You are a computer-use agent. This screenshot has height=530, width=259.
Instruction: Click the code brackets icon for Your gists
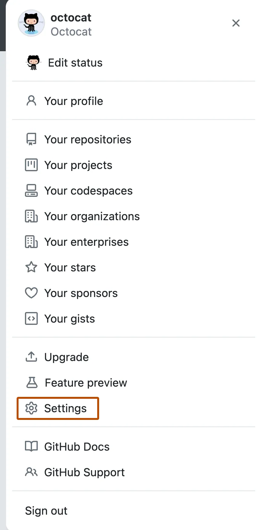click(31, 318)
